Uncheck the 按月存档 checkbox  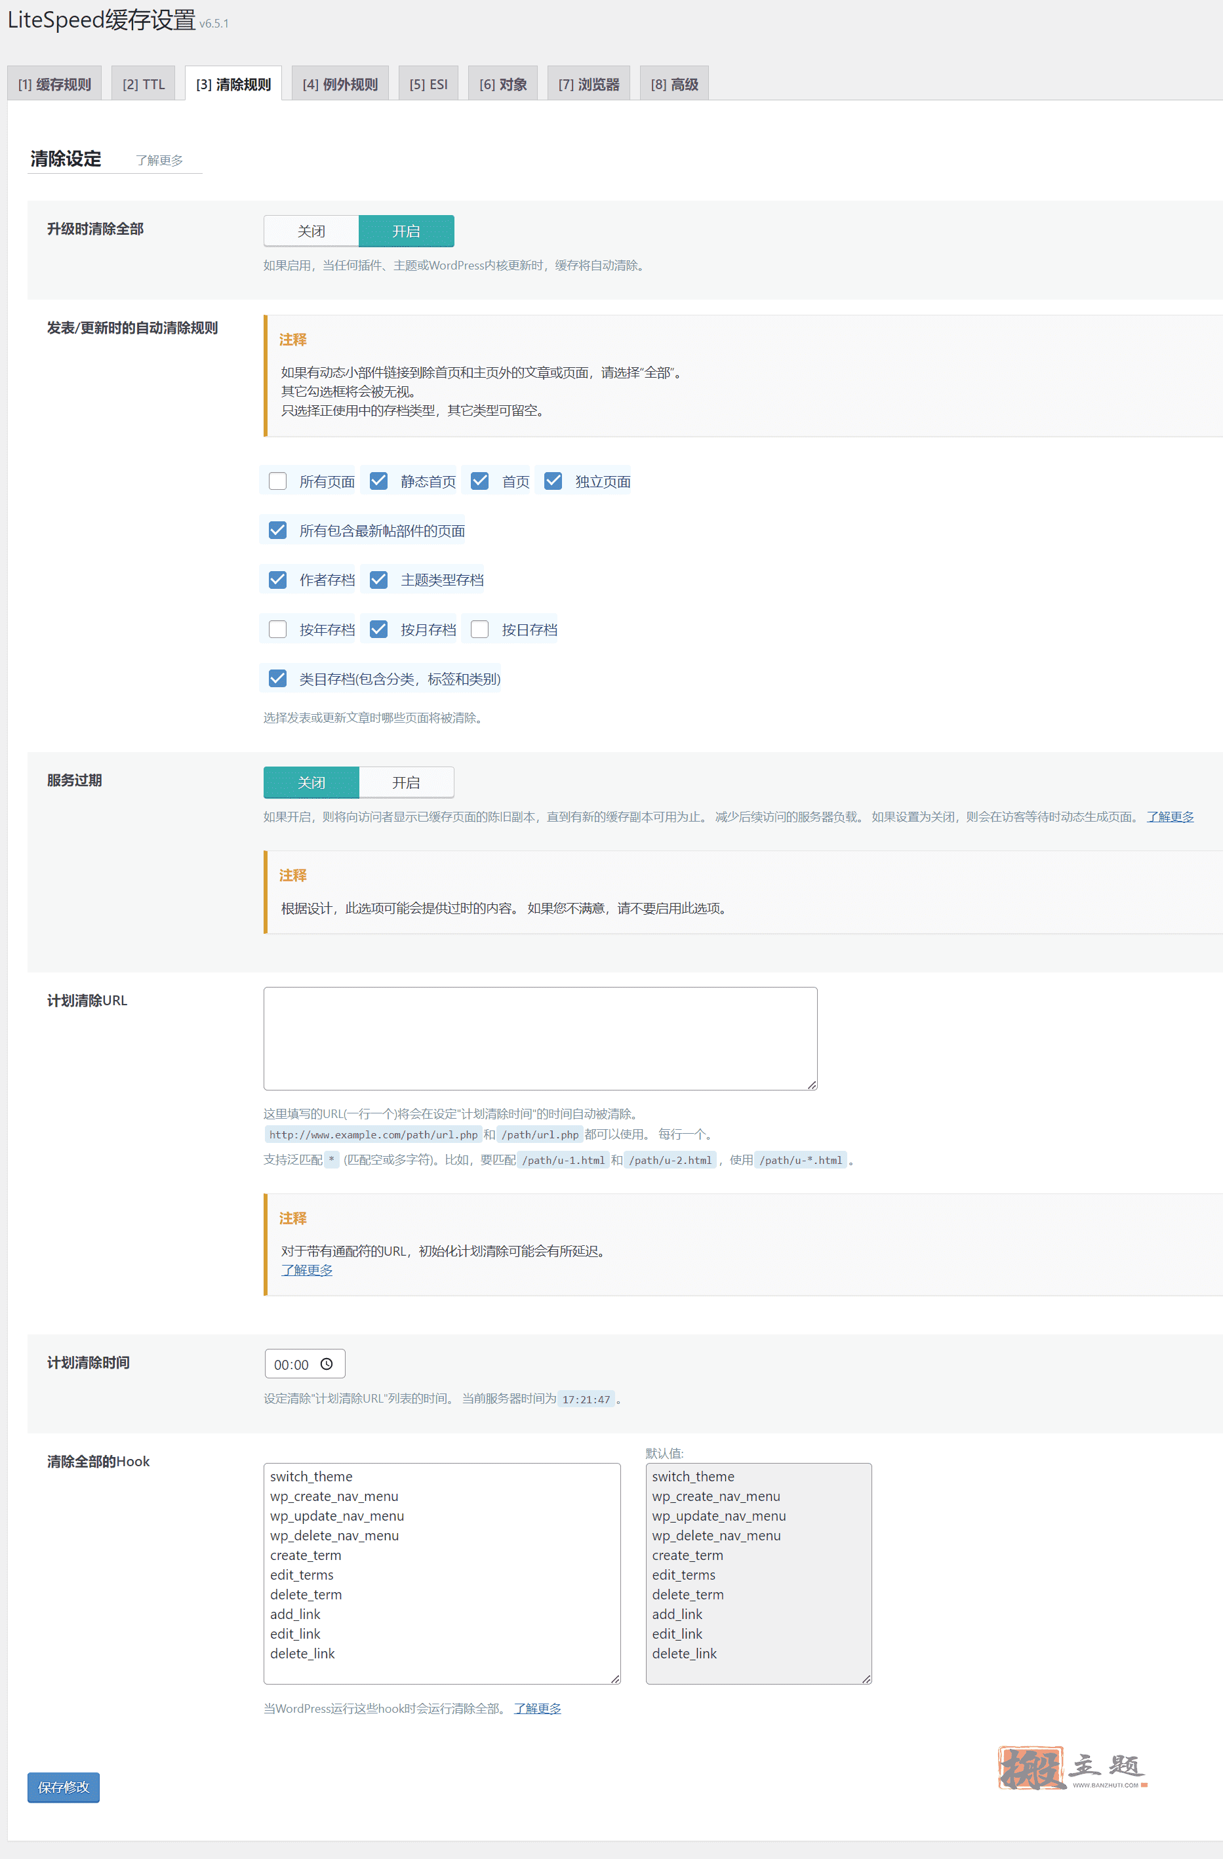tap(379, 630)
